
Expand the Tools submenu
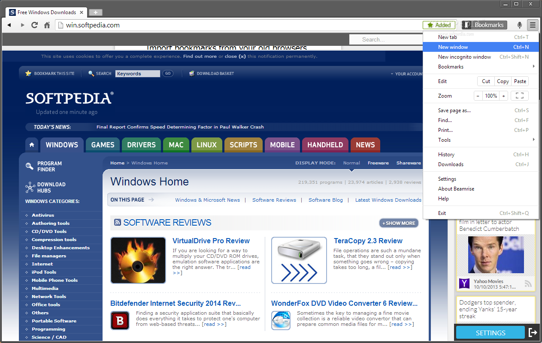pos(481,140)
